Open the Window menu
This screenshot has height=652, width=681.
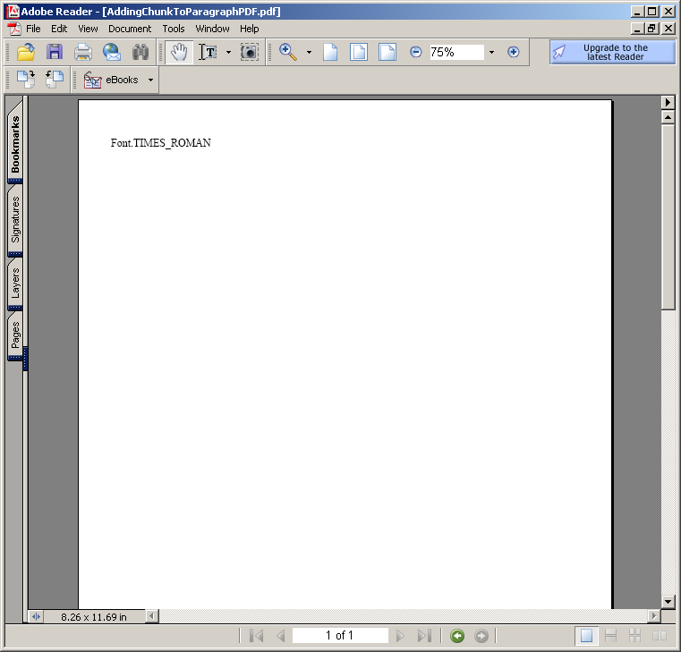pyautogui.click(x=212, y=29)
